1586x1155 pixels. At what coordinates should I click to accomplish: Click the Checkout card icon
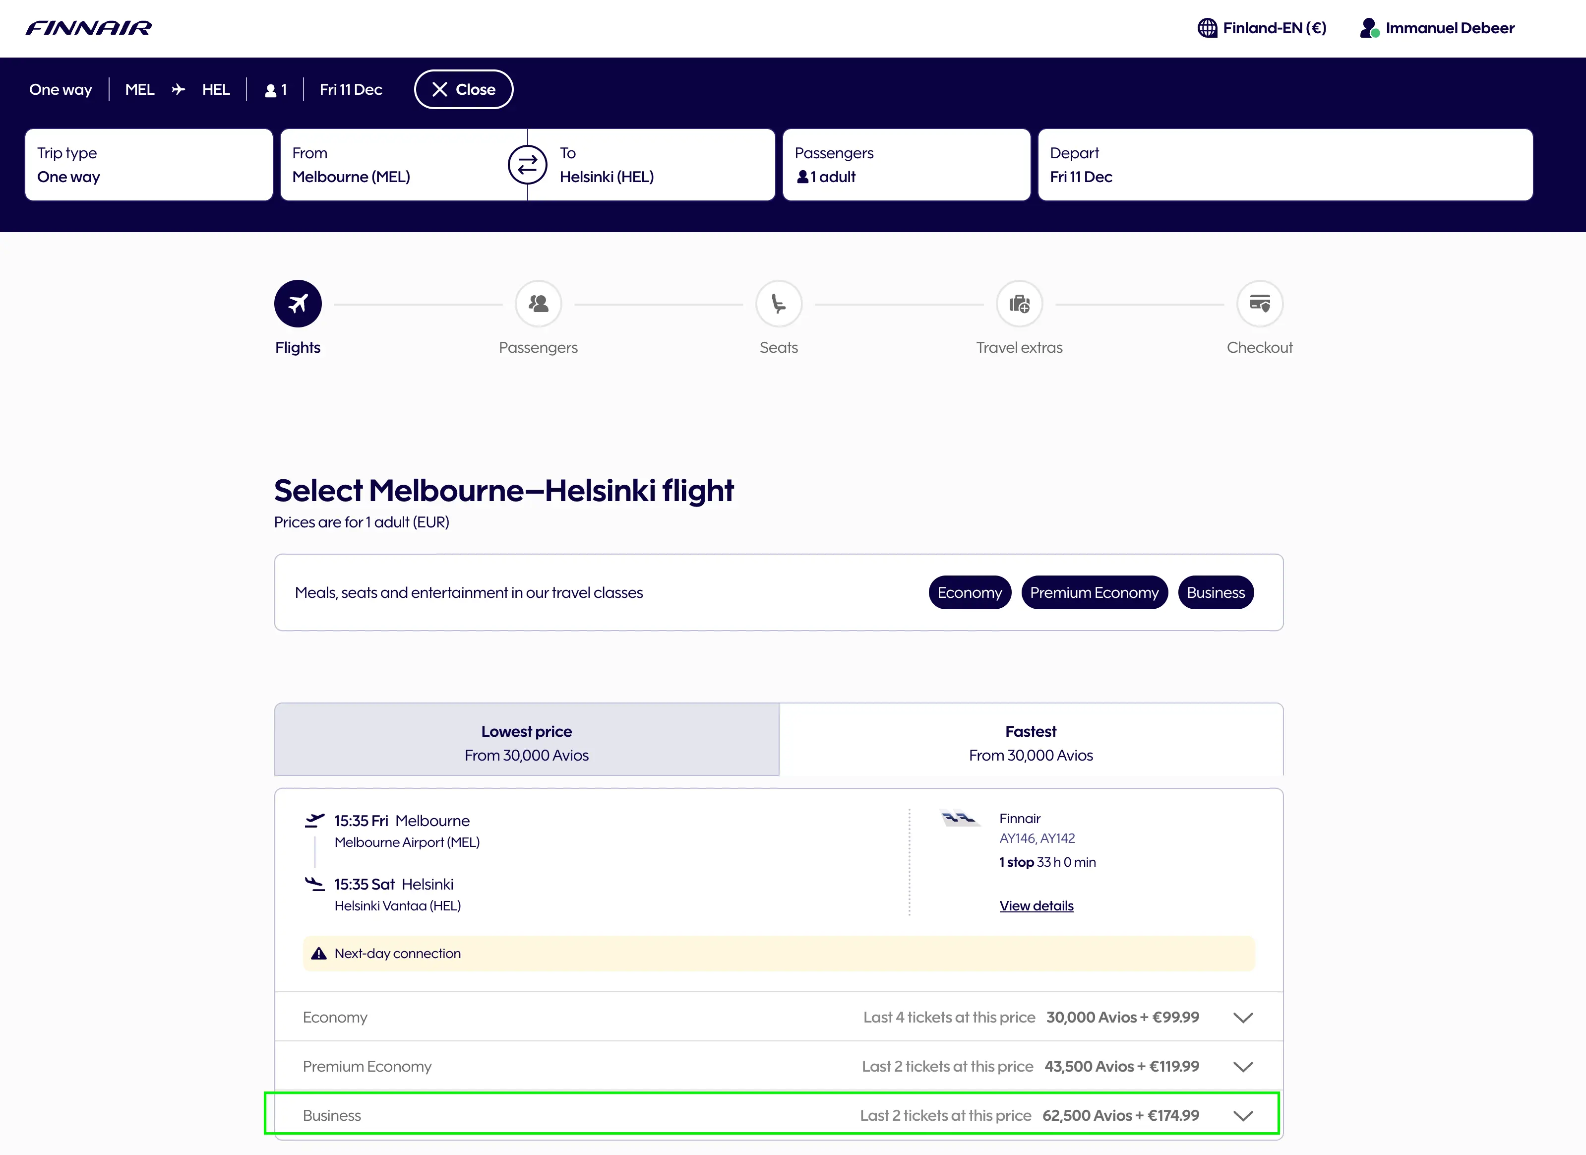1260,304
